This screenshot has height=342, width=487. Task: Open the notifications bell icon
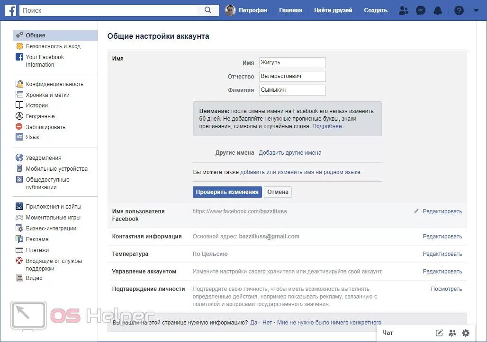tap(438, 10)
